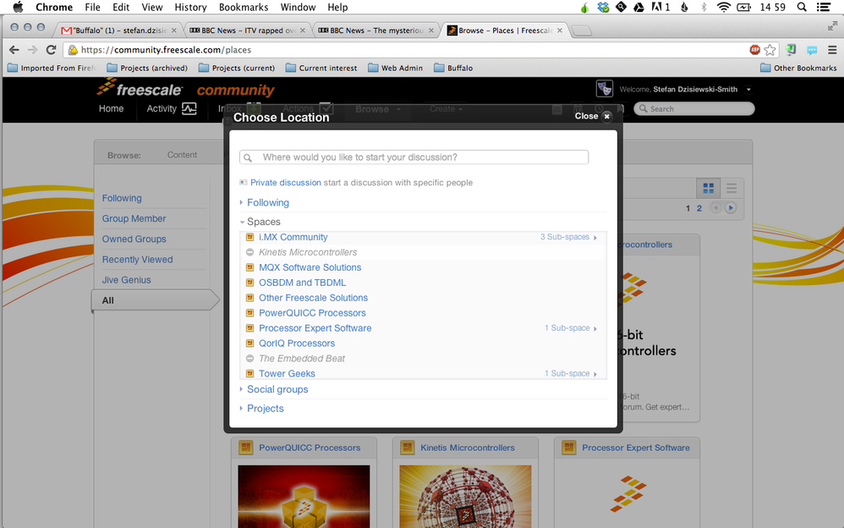Click the Kinetis Microcontrollers card thumbnail
Image resolution: width=844 pixels, height=528 pixels.
[465, 497]
